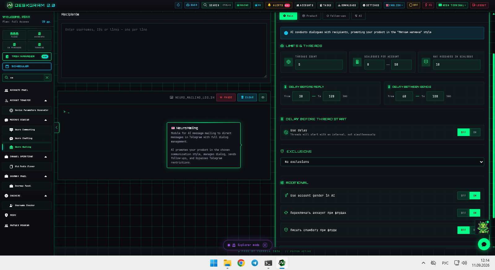Toggle log visibility eye icon
Viewport: 495px width, 270px height.
[x=263, y=97]
